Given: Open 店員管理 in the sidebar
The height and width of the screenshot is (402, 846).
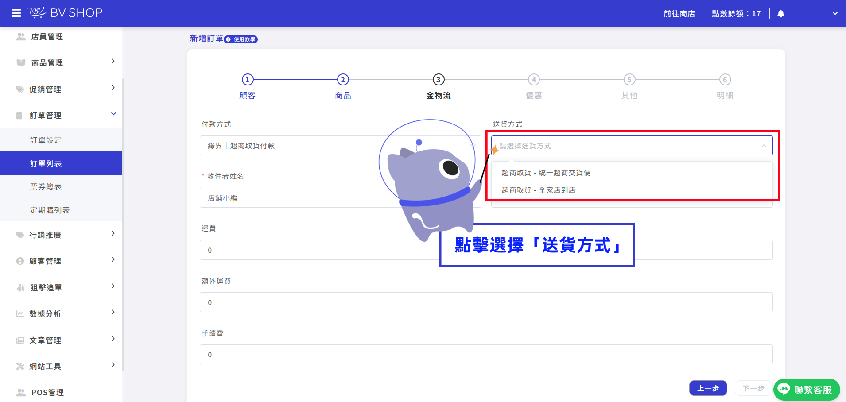Looking at the screenshot, I should [x=47, y=37].
